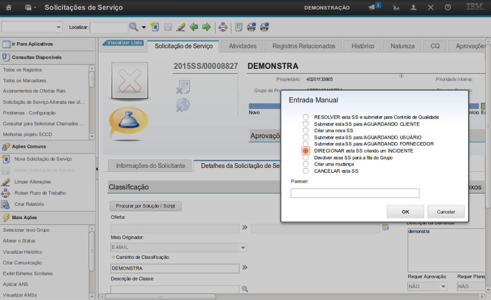Click the green next record arrow
The height and width of the screenshot is (300, 491).
[206, 27]
